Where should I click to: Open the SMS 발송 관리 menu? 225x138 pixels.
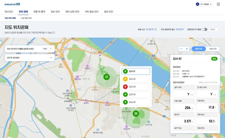pos(92,11)
